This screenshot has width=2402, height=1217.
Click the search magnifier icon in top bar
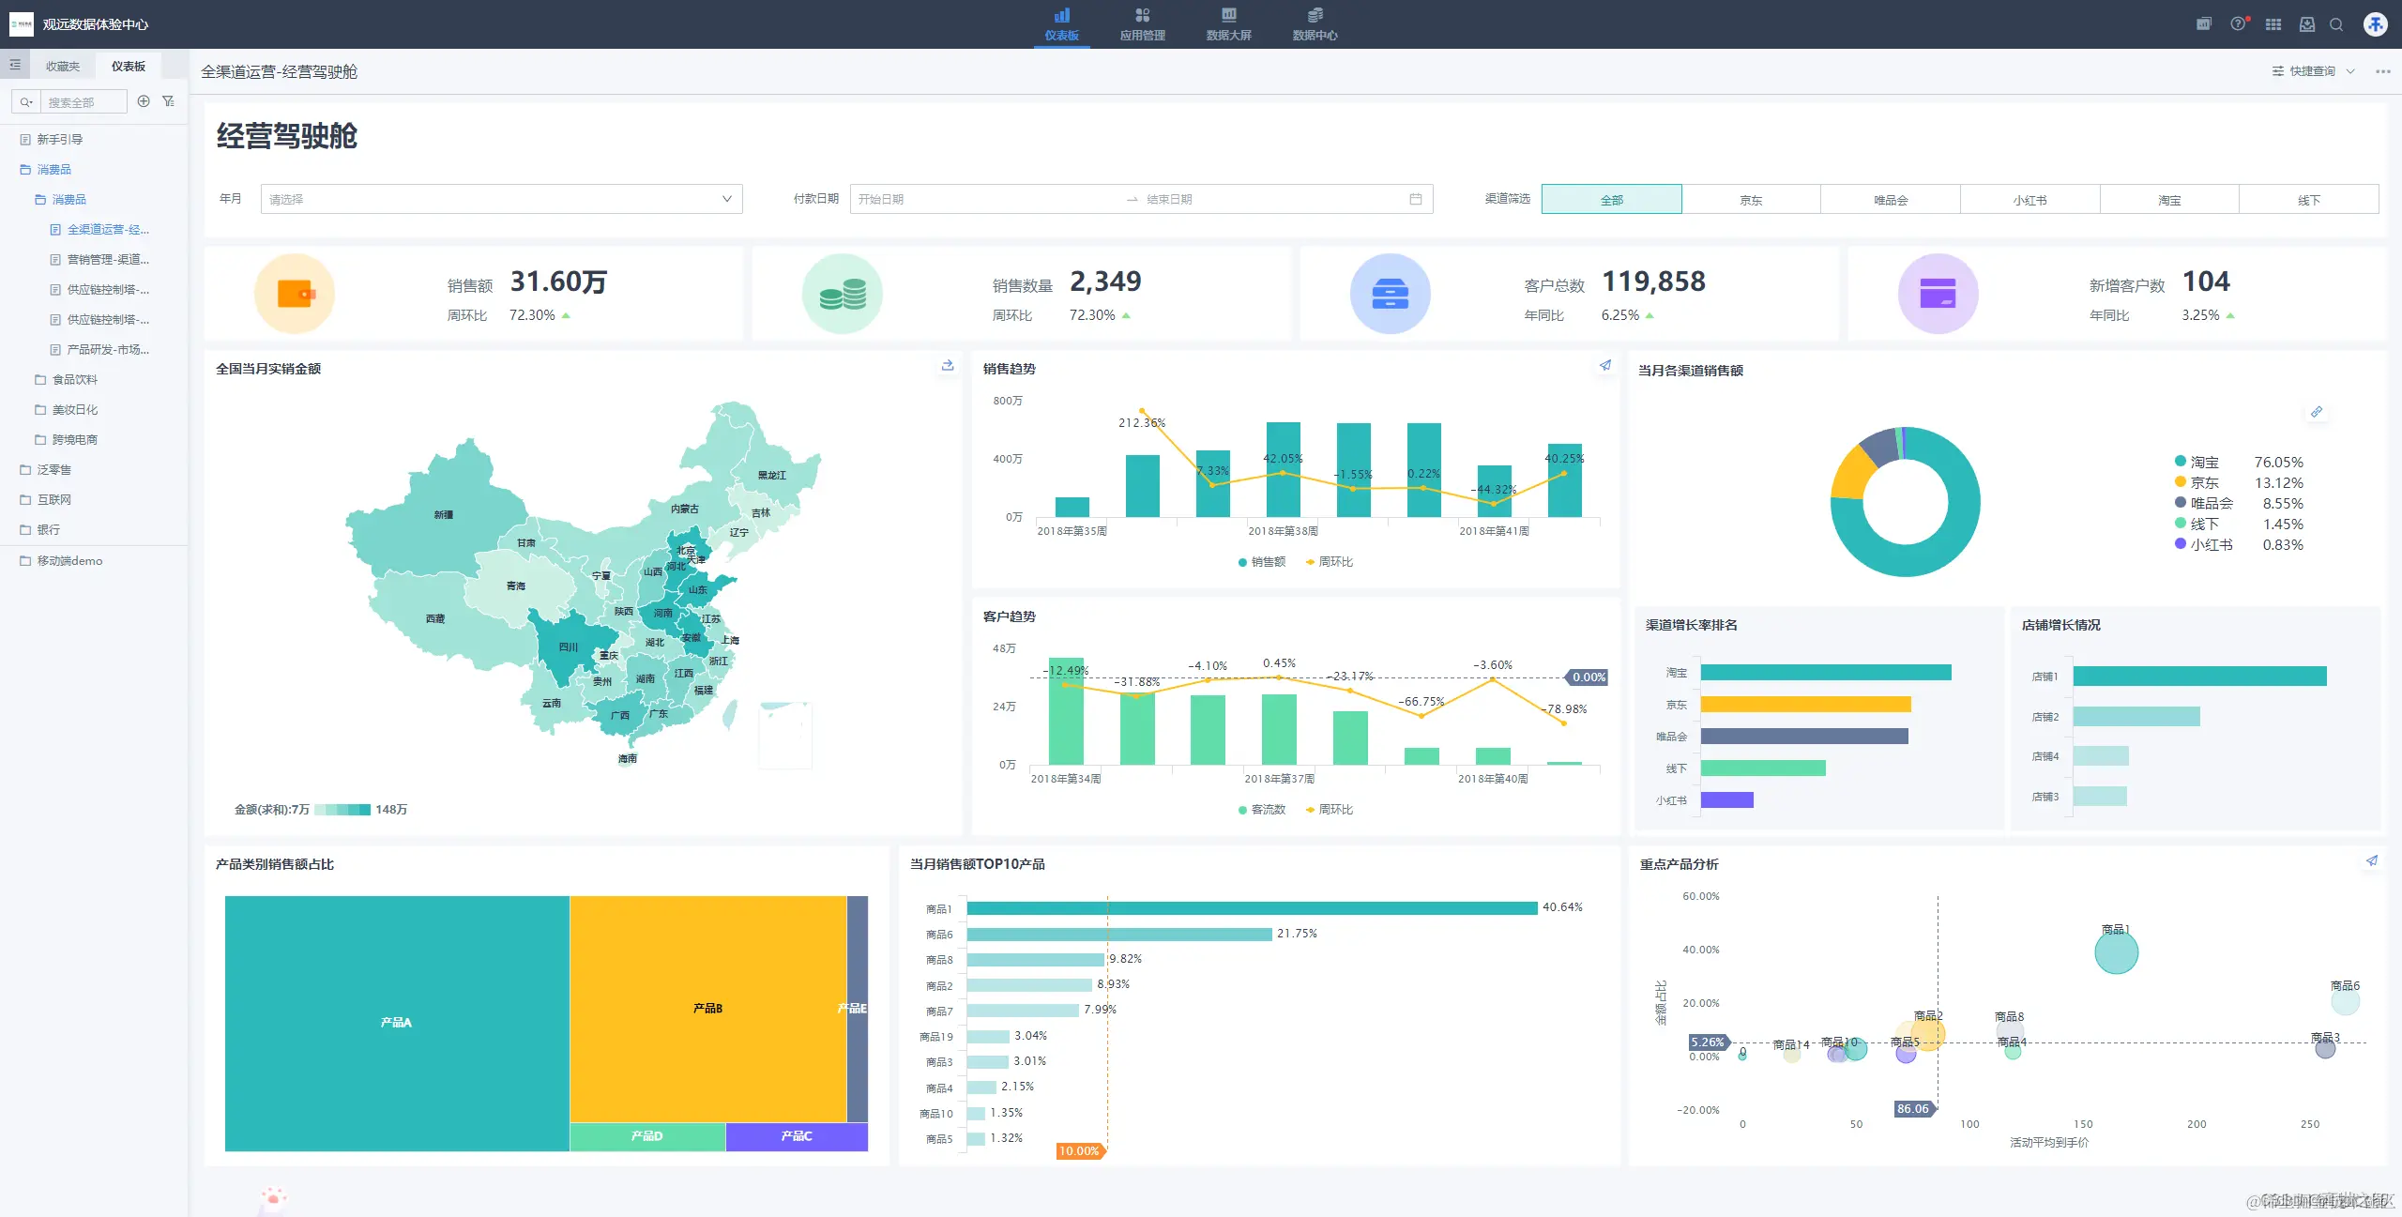[x=2336, y=24]
